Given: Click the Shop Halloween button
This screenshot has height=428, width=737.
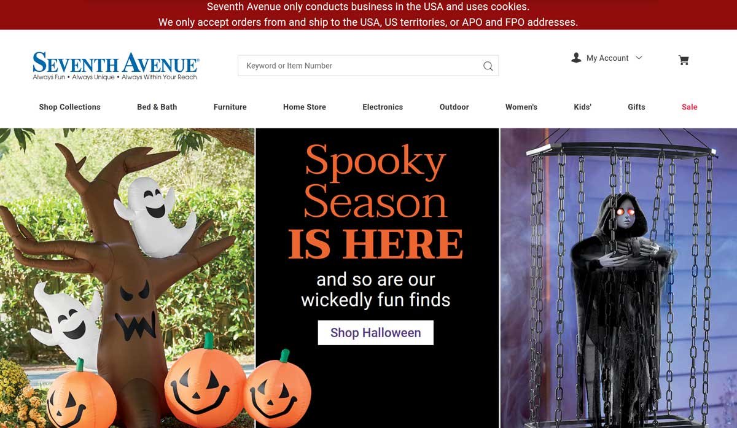Looking at the screenshot, I should tap(376, 333).
